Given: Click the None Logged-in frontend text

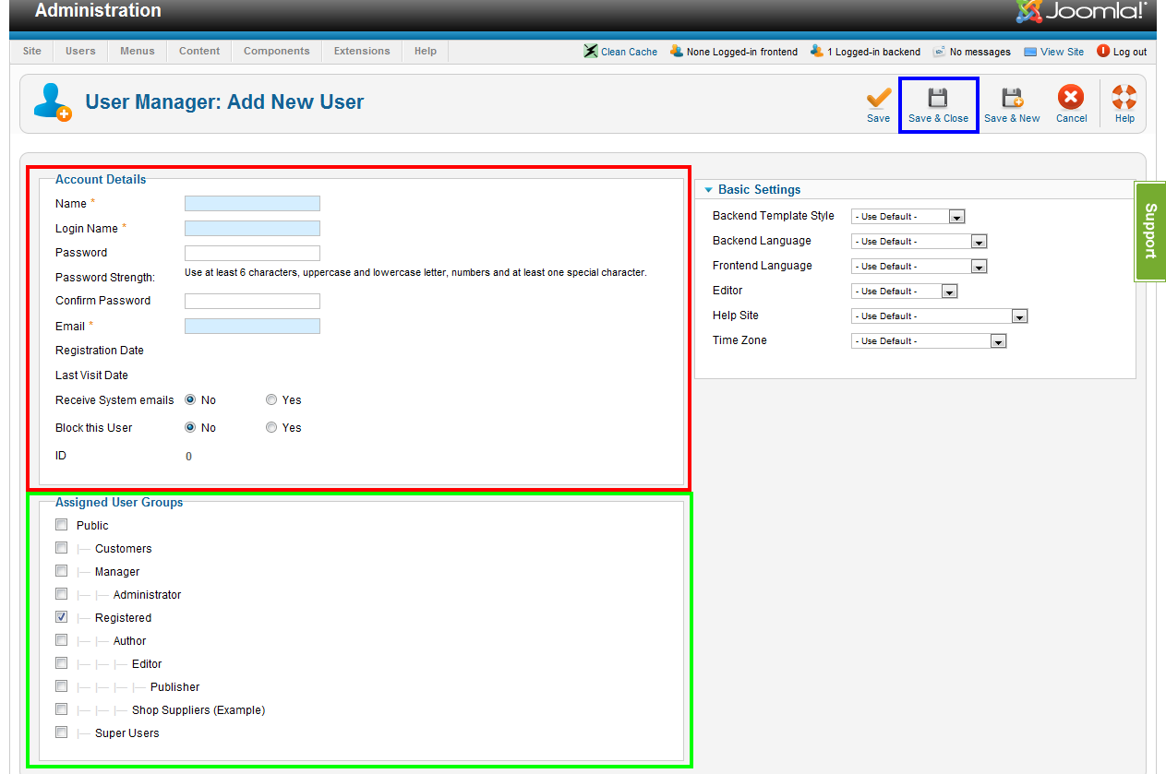Looking at the screenshot, I should (742, 52).
